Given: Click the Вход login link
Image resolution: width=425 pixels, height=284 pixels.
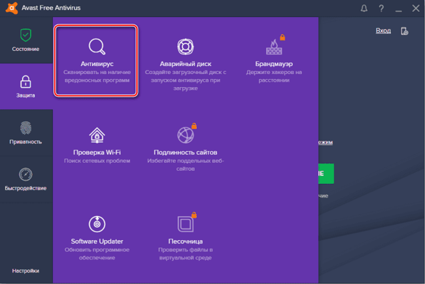Looking at the screenshot, I should [x=383, y=31].
